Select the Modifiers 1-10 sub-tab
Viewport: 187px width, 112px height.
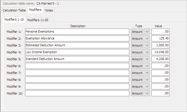(x=14, y=19)
